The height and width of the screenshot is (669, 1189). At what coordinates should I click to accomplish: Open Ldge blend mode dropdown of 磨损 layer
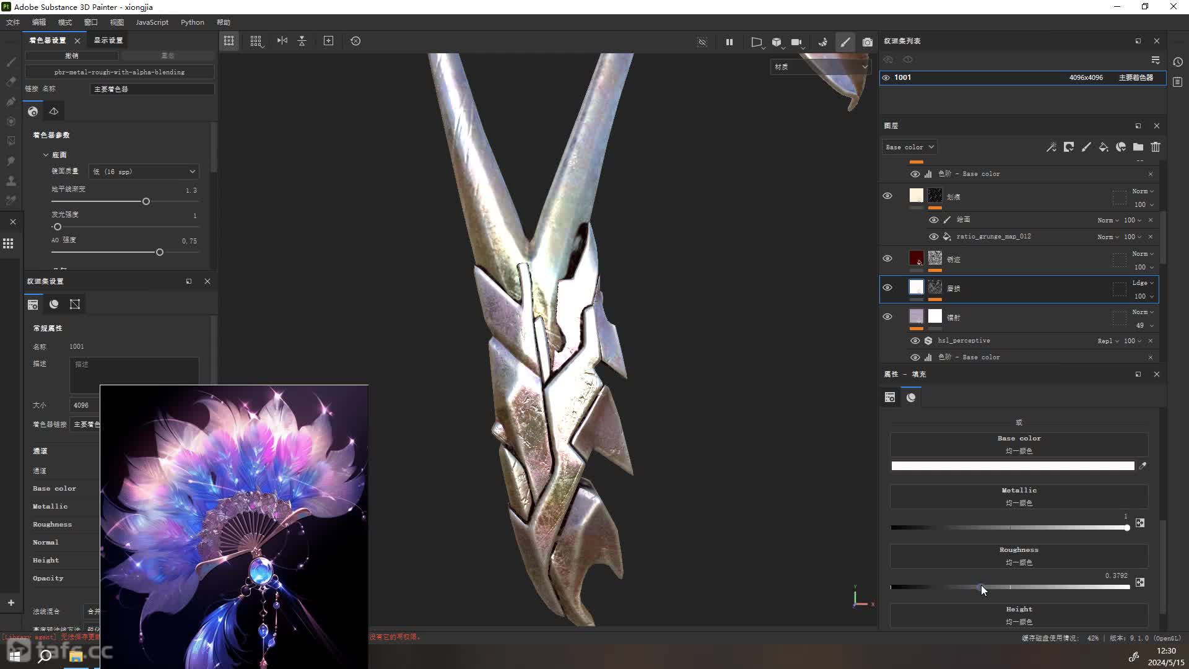1143,283
